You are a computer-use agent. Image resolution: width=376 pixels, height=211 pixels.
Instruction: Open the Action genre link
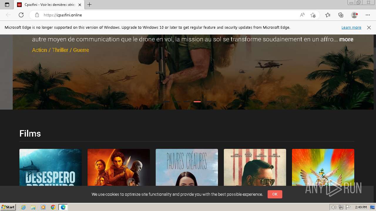click(39, 50)
